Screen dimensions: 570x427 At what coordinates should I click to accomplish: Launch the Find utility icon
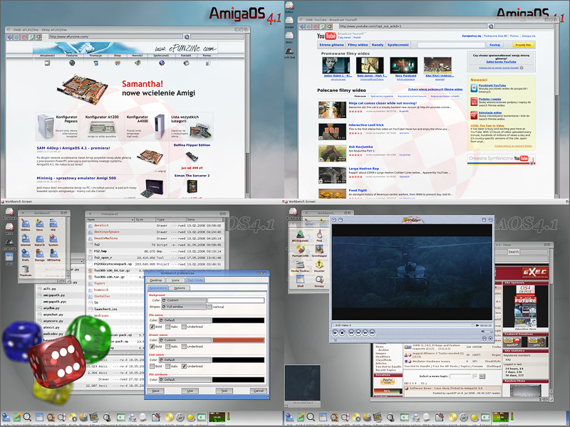click(319, 236)
